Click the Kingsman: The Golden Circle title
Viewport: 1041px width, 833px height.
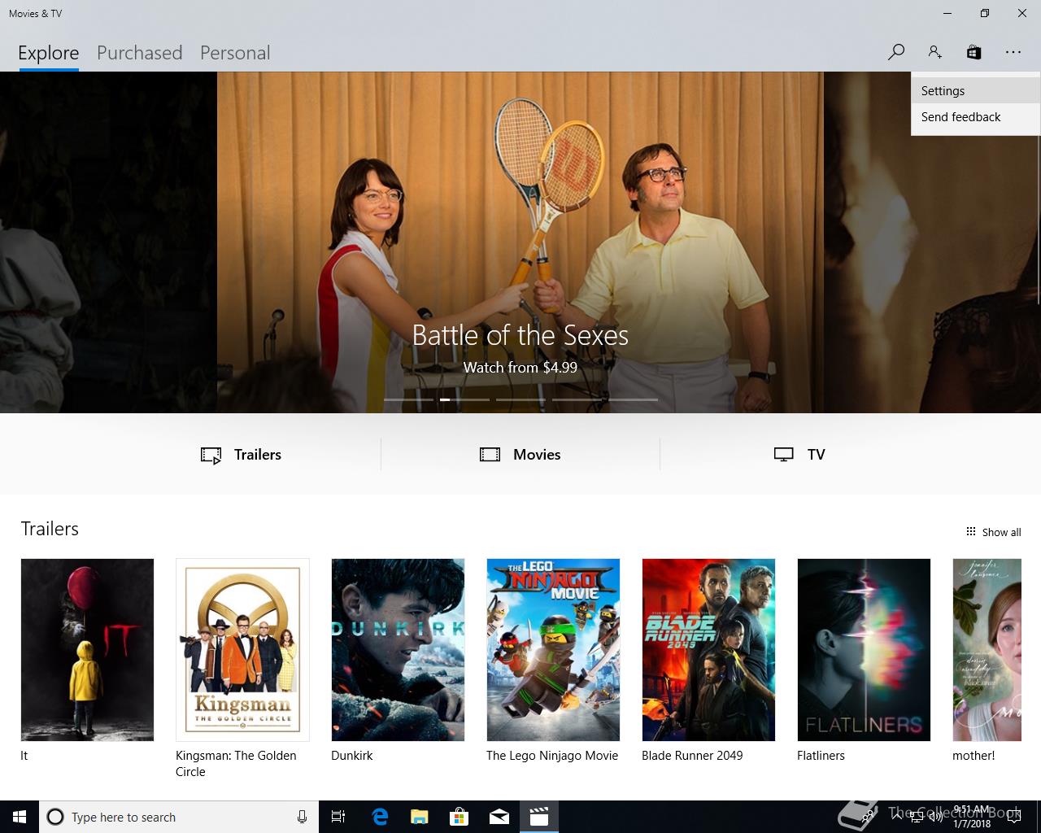[236, 764]
